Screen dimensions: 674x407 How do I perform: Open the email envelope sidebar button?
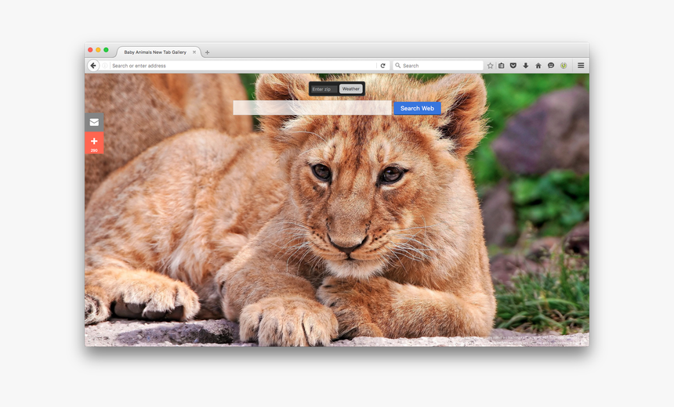pos(94,122)
